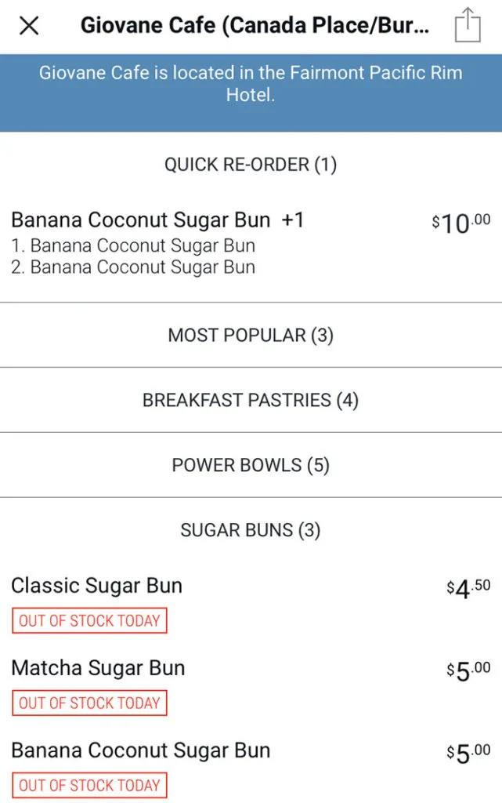Viewport: 502px width, 803px height.
Task: Tap the Giovane Cafe title header
Action: coord(255,25)
